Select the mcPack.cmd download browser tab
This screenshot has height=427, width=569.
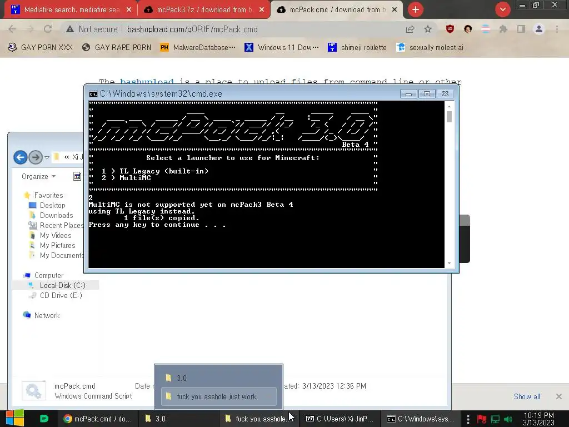pos(337,10)
